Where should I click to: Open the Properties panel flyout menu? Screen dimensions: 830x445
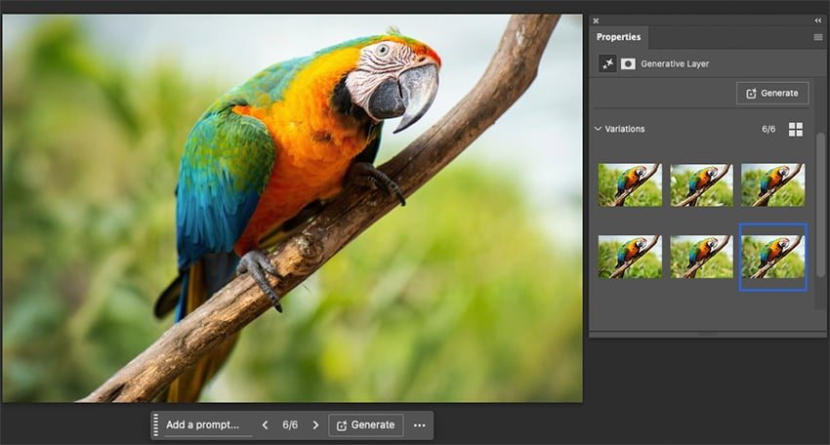tap(818, 37)
